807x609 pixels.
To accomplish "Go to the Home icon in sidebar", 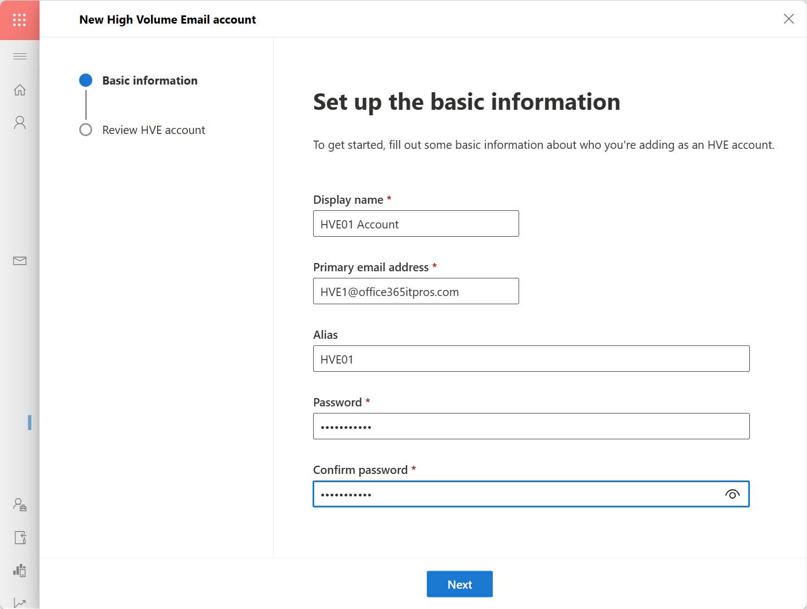I will click(x=20, y=90).
